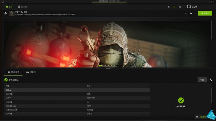Switch to the Home tab

9,7
